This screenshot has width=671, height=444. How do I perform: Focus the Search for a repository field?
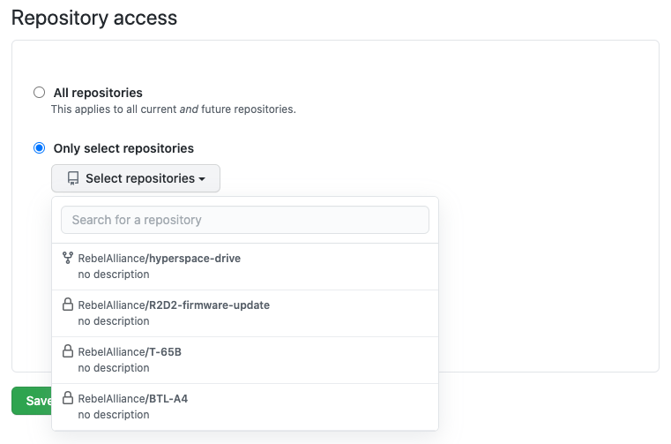[x=244, y=220]
